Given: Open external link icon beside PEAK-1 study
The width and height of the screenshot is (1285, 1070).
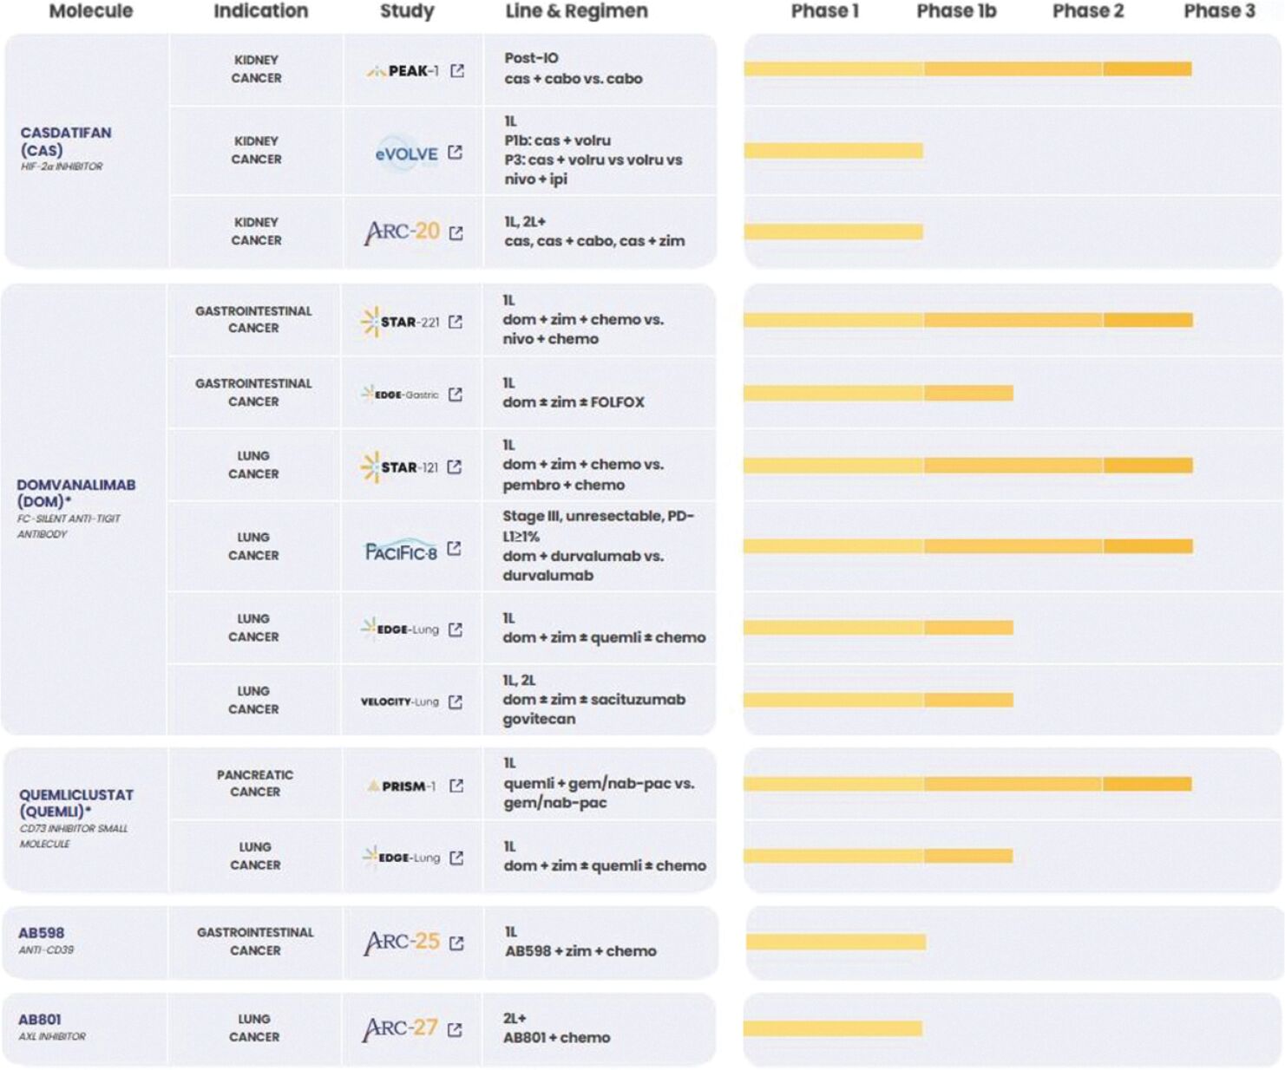Looking at the screenshot, I should (x=457, y=71).
